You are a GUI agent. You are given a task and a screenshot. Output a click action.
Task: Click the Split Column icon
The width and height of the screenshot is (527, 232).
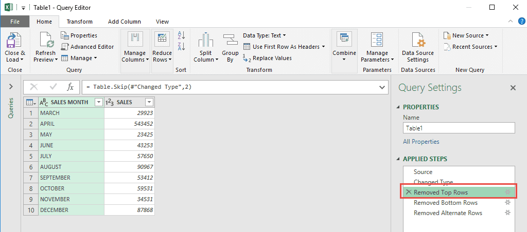[x=205, y=40]
